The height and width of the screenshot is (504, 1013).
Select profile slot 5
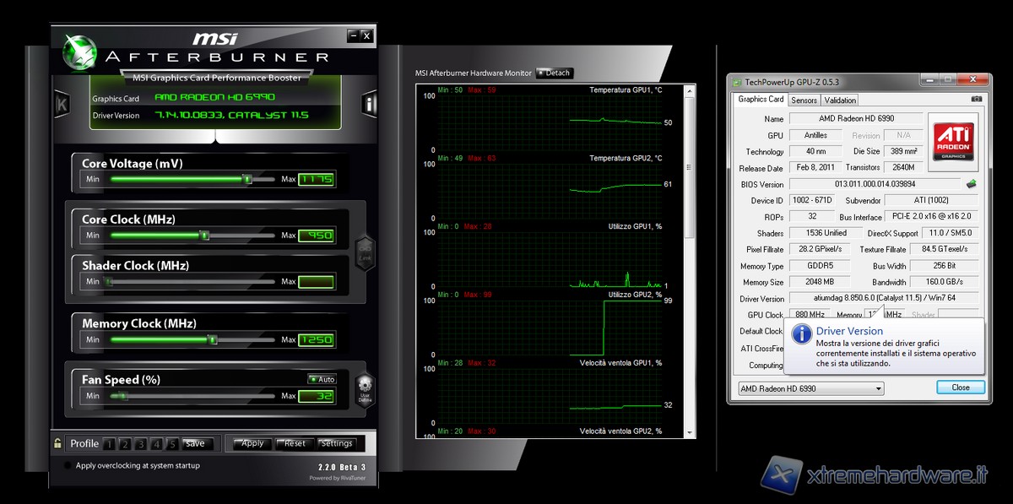tap(172, 443)
